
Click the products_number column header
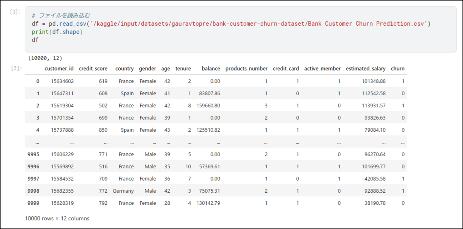246,68
